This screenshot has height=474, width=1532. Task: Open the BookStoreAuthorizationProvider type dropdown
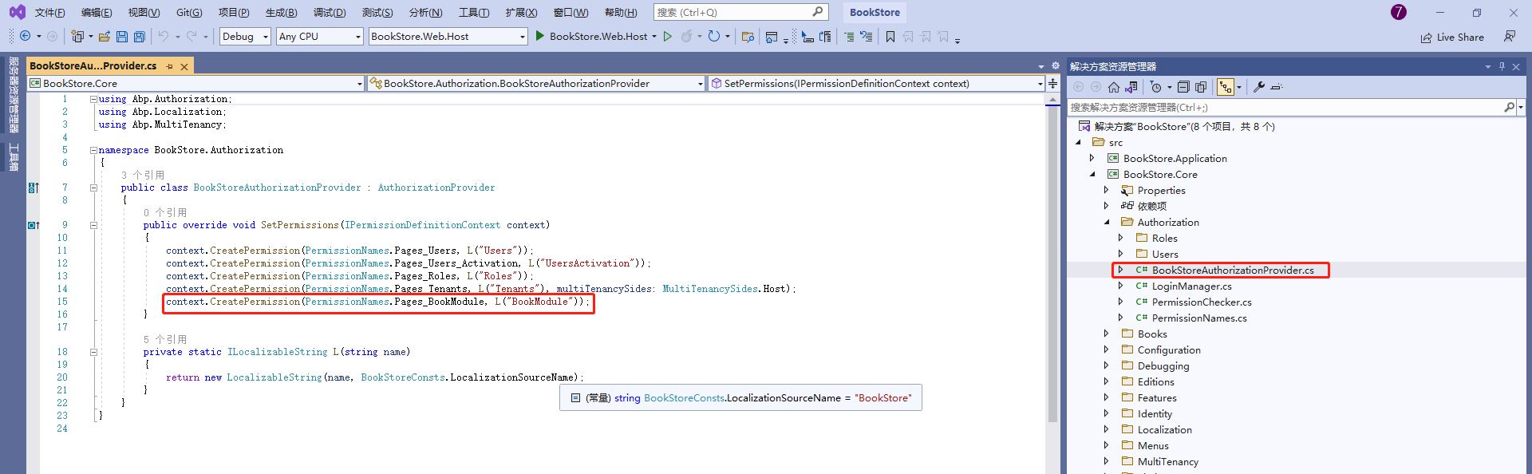[x=536, y=83]
